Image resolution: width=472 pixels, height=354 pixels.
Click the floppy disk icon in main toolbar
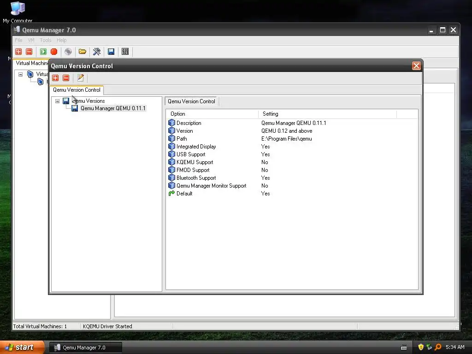(x=111, y=52)
